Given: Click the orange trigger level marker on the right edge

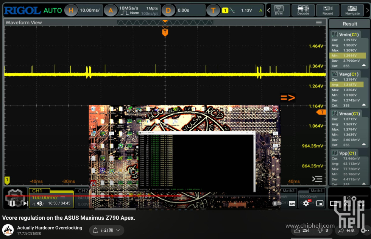Looking at the screenshot, I should pos(321,112).
